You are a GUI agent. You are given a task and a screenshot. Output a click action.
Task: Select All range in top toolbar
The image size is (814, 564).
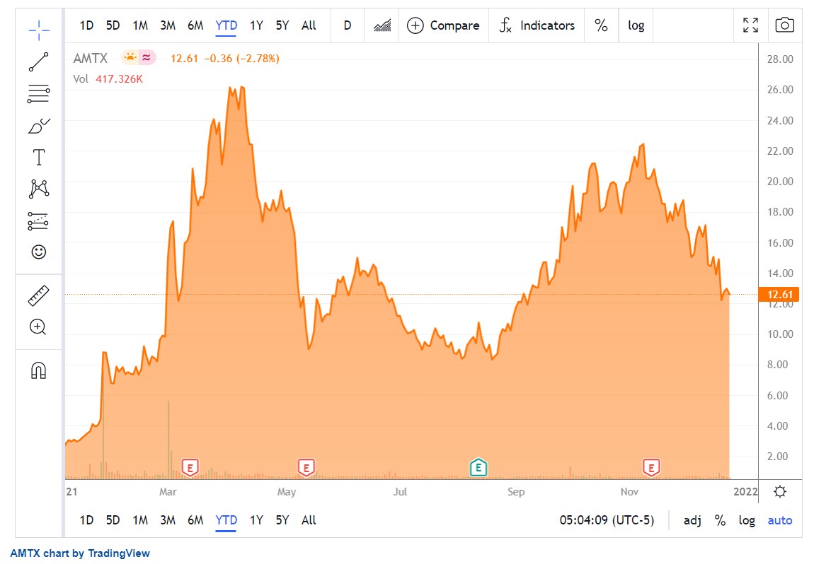point(309,25)
